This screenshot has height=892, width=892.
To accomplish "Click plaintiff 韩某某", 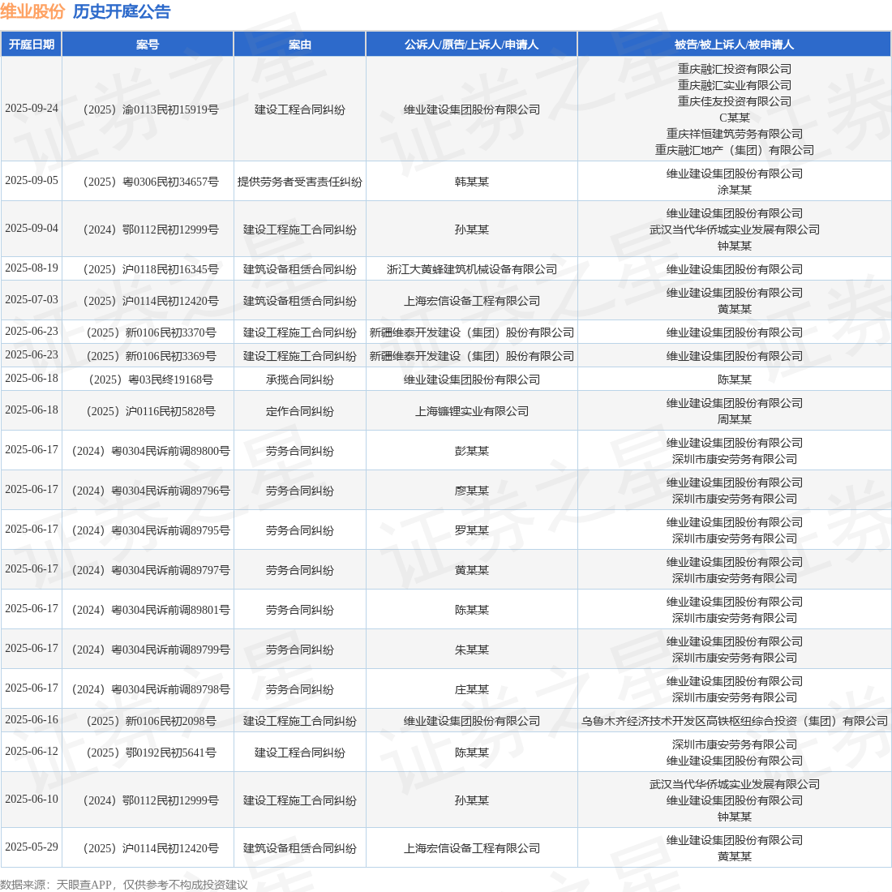I will tap(472, 182).
